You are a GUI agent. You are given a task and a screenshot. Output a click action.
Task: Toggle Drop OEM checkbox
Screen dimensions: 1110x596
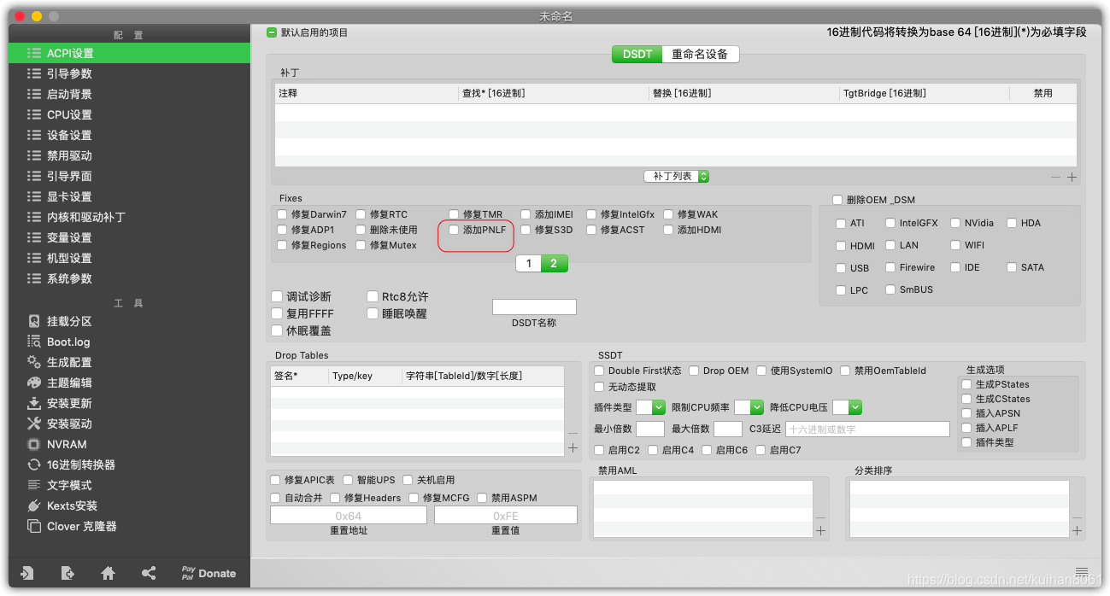(x=695, y=371)
